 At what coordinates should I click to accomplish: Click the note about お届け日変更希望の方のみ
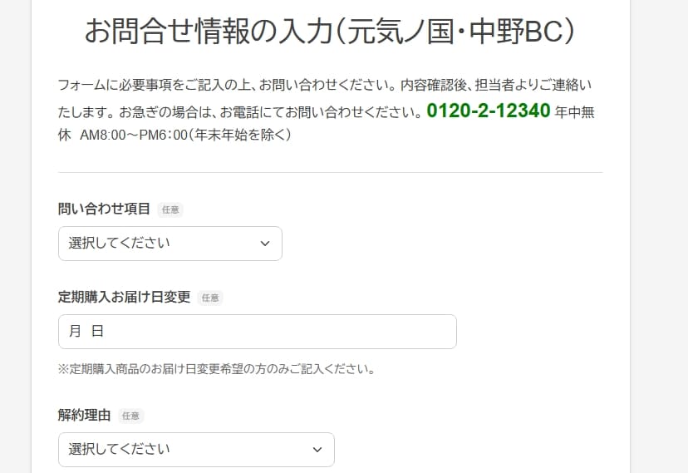pyautogui.click(x=217, y=369)
